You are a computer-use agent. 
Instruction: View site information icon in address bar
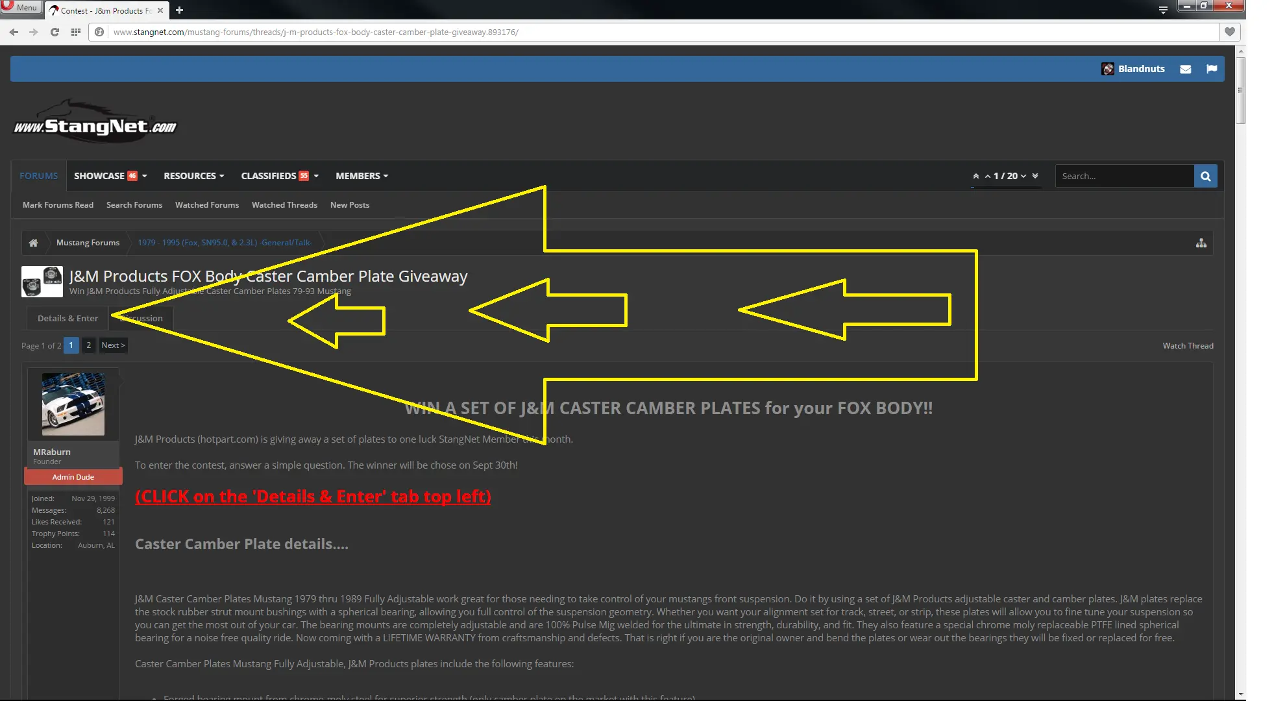[99, 32]
